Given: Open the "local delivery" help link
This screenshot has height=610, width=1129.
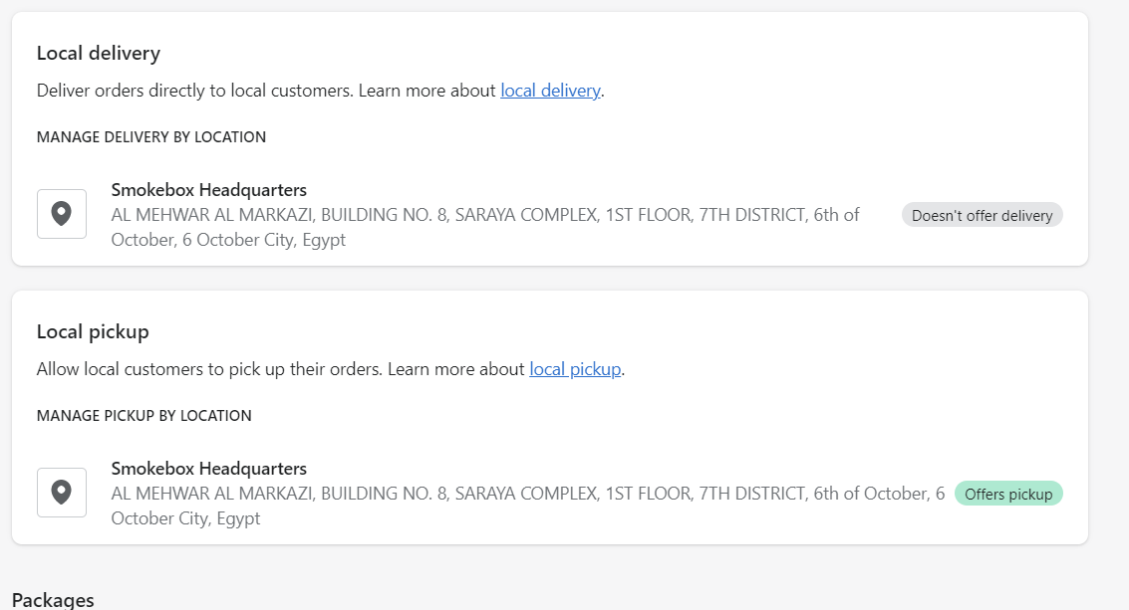Looking at the screenshot, I should (x=550, y=91).
